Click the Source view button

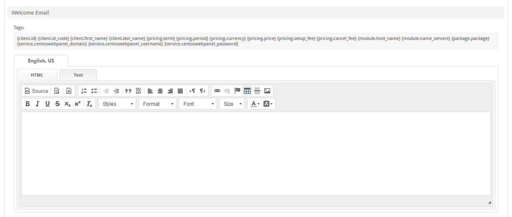tap(36, 91)
